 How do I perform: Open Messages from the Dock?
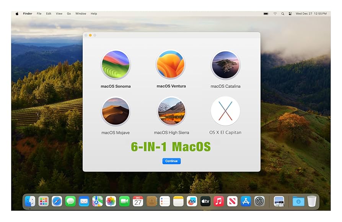click(70, 201)
